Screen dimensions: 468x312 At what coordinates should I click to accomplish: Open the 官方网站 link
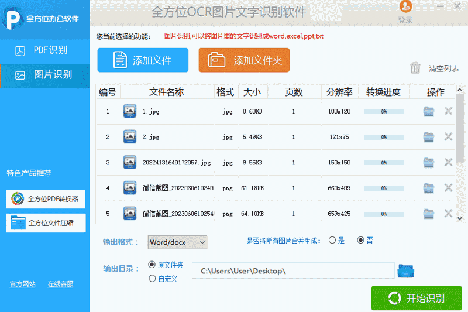[x=22, y=284]
